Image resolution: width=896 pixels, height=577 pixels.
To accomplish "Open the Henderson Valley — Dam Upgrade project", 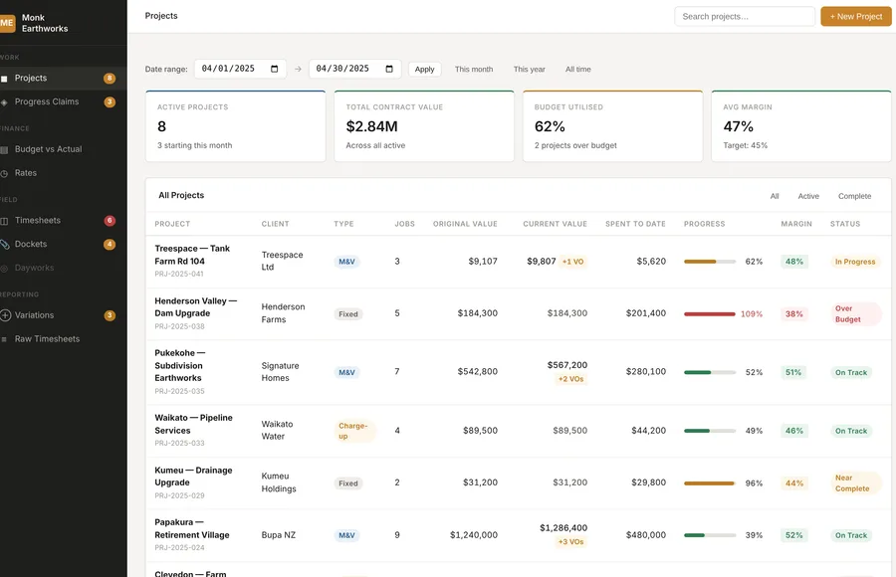I will 195,306.
